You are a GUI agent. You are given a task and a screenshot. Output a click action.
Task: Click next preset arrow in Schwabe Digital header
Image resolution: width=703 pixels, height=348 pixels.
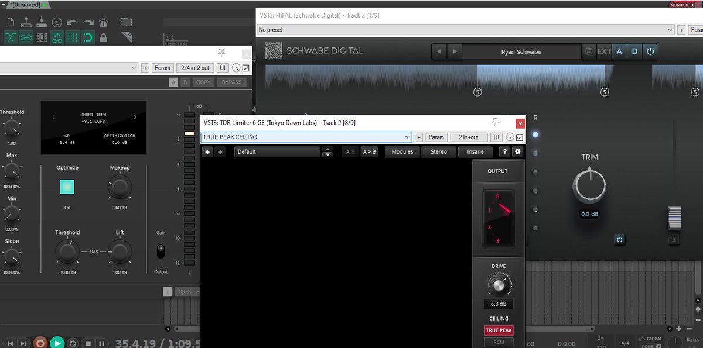(455, 51)
